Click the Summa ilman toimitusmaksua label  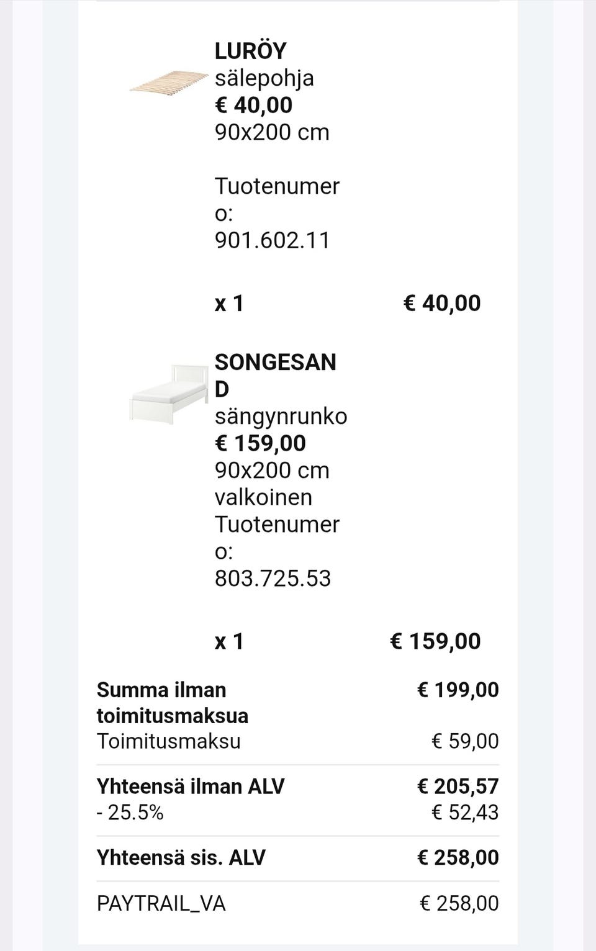click(x=172, y=703)
